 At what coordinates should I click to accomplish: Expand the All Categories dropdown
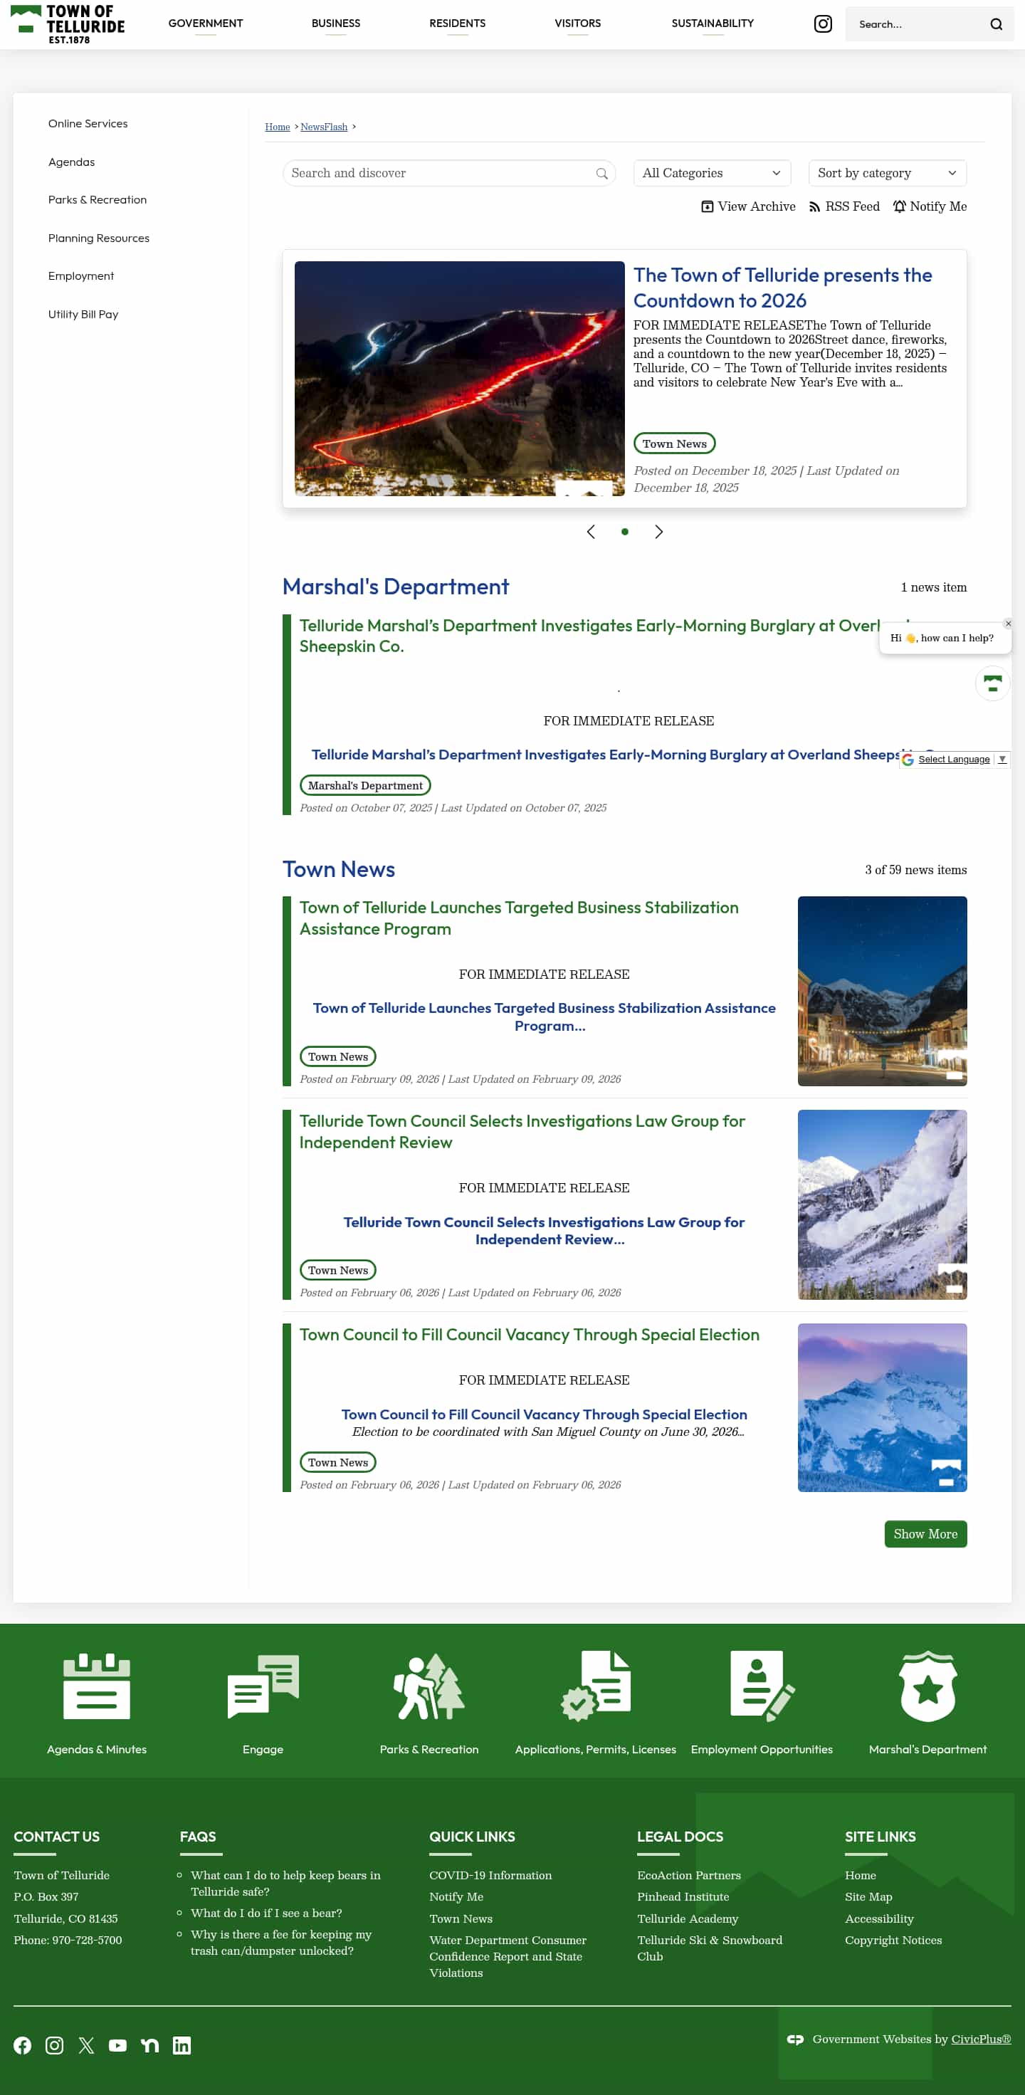712,173
